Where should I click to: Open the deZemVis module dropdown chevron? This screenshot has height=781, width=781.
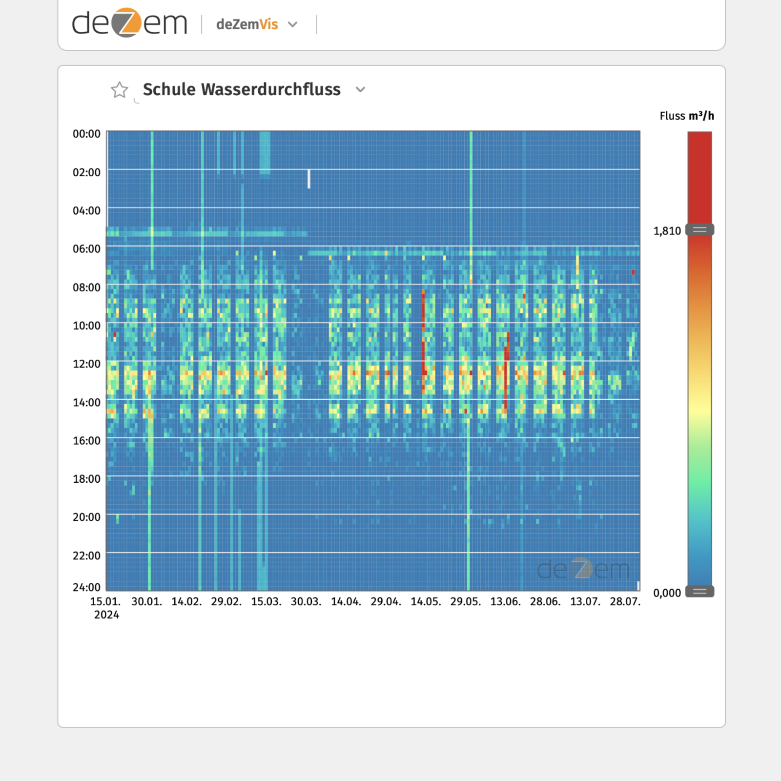pyautogui.click(x=293, y=24)
